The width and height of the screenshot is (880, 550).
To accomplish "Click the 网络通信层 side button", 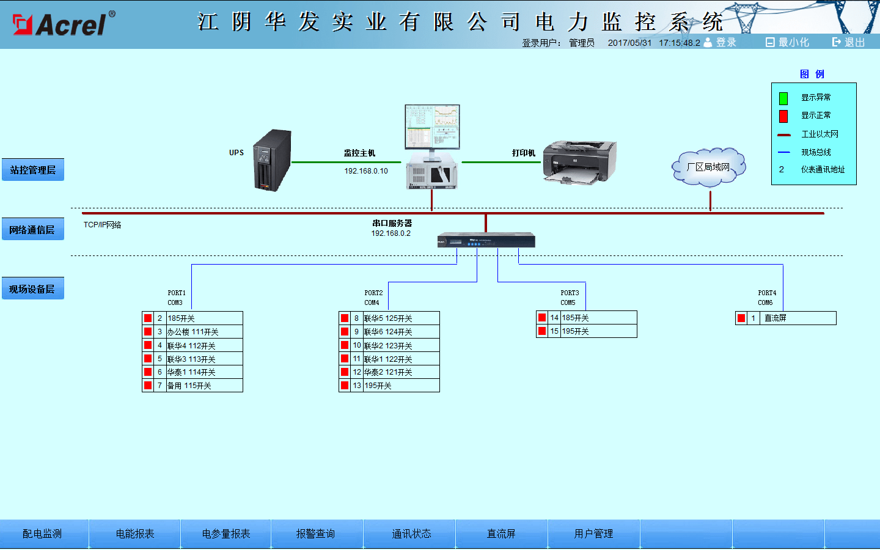I will [x=33, y=230].
